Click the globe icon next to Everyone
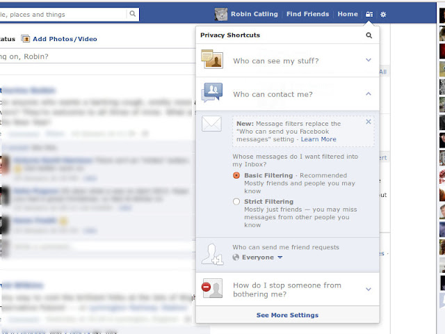The width and height of the screenshot is (445, 334). pyautogui.click(x=236, y=257)
